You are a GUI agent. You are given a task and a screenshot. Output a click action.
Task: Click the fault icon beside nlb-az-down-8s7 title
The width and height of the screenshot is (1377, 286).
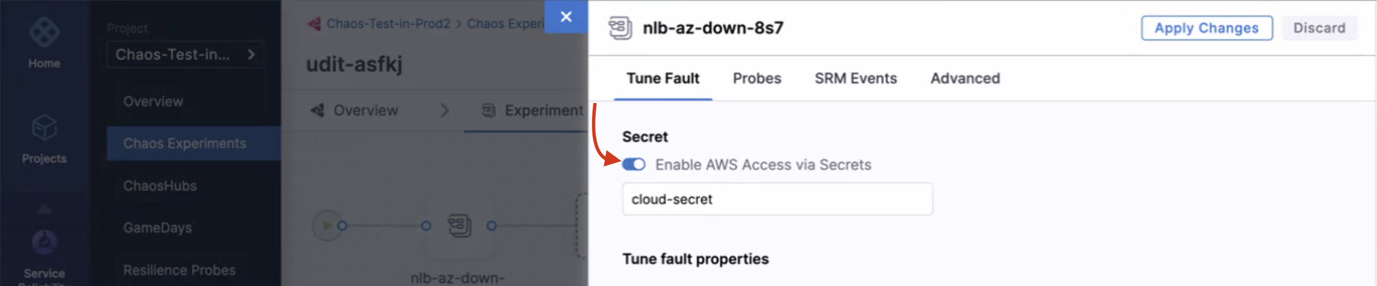tap(620, 28)
